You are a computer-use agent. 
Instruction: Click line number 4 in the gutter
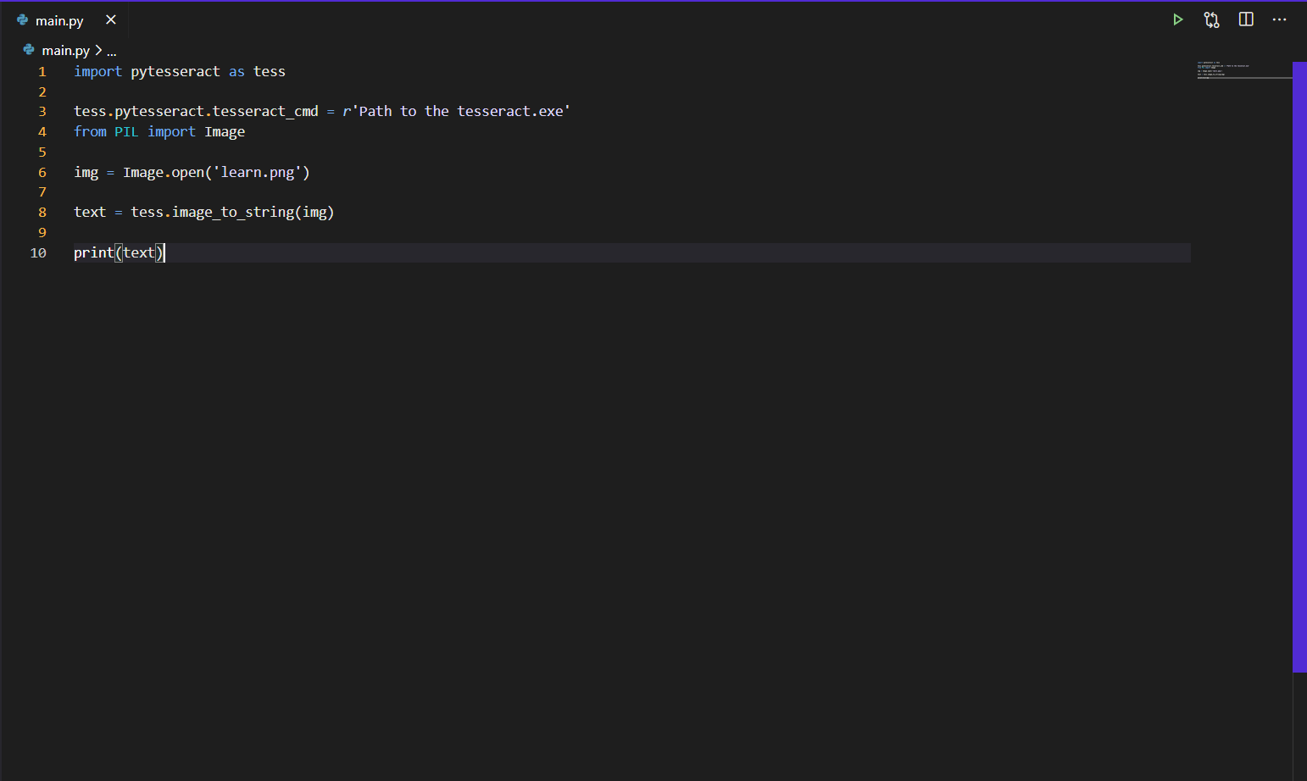tap(42, 132)
